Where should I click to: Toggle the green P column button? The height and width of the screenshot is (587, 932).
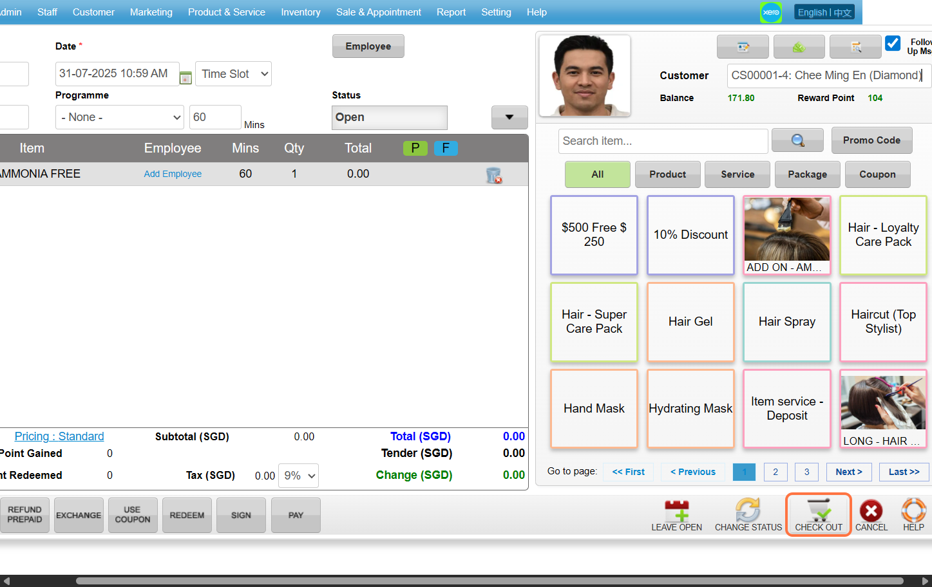pos(415,148)
